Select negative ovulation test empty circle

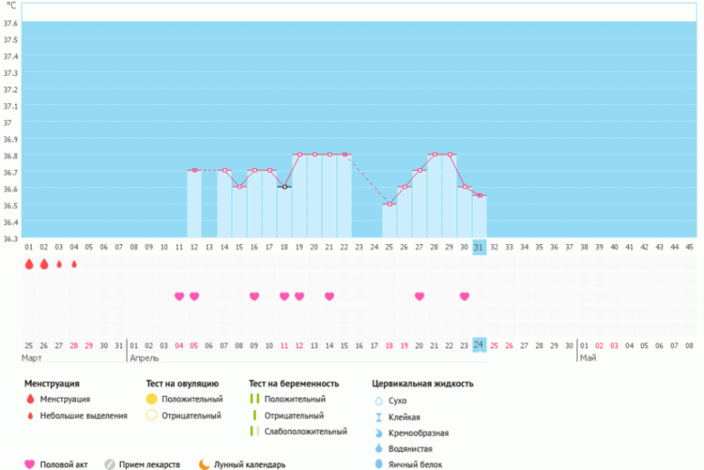151,416
